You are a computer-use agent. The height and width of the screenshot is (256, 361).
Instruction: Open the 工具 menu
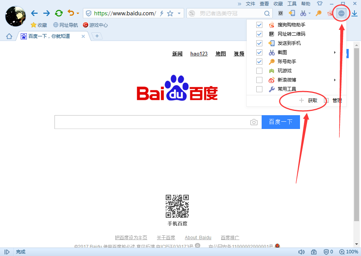point(292,4)
